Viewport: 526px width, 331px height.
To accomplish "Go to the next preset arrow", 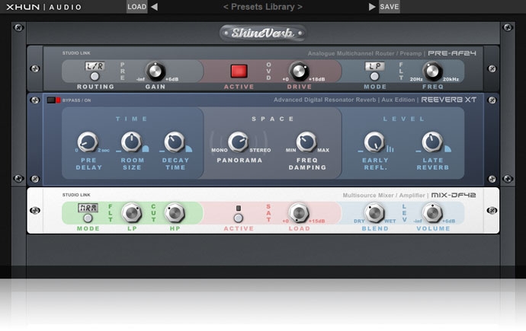I will tap(372, 7).
